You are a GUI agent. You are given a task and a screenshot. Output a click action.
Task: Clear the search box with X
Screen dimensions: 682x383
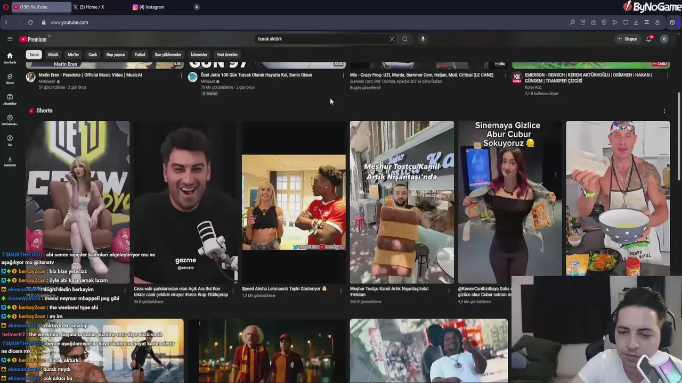(392, 39)
